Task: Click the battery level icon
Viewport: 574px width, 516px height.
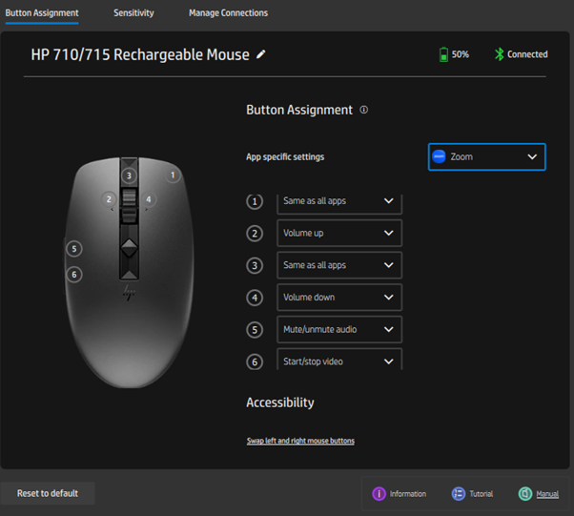Action: click(x=443, y=54)
